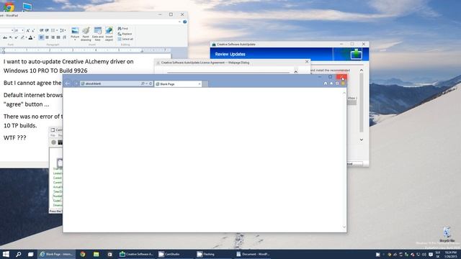The width and height of the screenshot is (461, 259).
Task: Open paragraph settings icon in WordPad
Action: coord(64,37)
